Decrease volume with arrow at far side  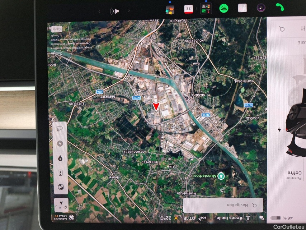pyautogui.click(x=99, y=11)
